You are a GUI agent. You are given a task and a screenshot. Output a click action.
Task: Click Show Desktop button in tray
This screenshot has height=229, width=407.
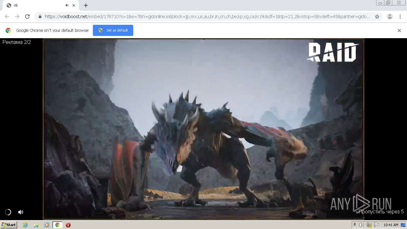click(x=404, y=225)
